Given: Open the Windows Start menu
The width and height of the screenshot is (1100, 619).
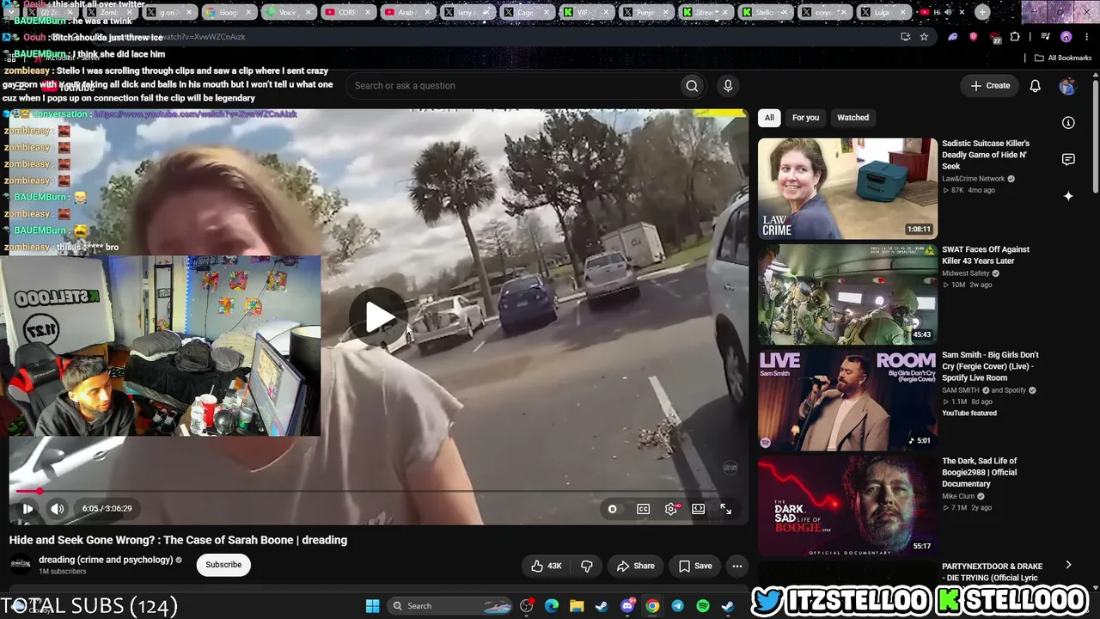Looking at the screenshot, I should pyautogui.click(x=372, y=606).
